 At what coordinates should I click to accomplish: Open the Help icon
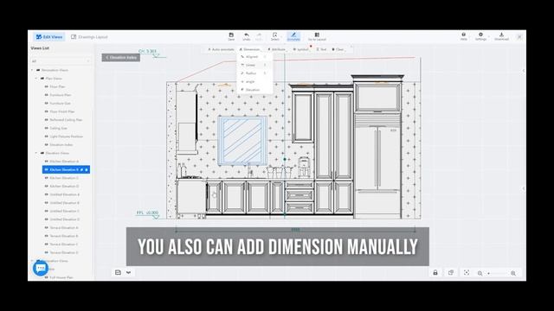(464, 35)
